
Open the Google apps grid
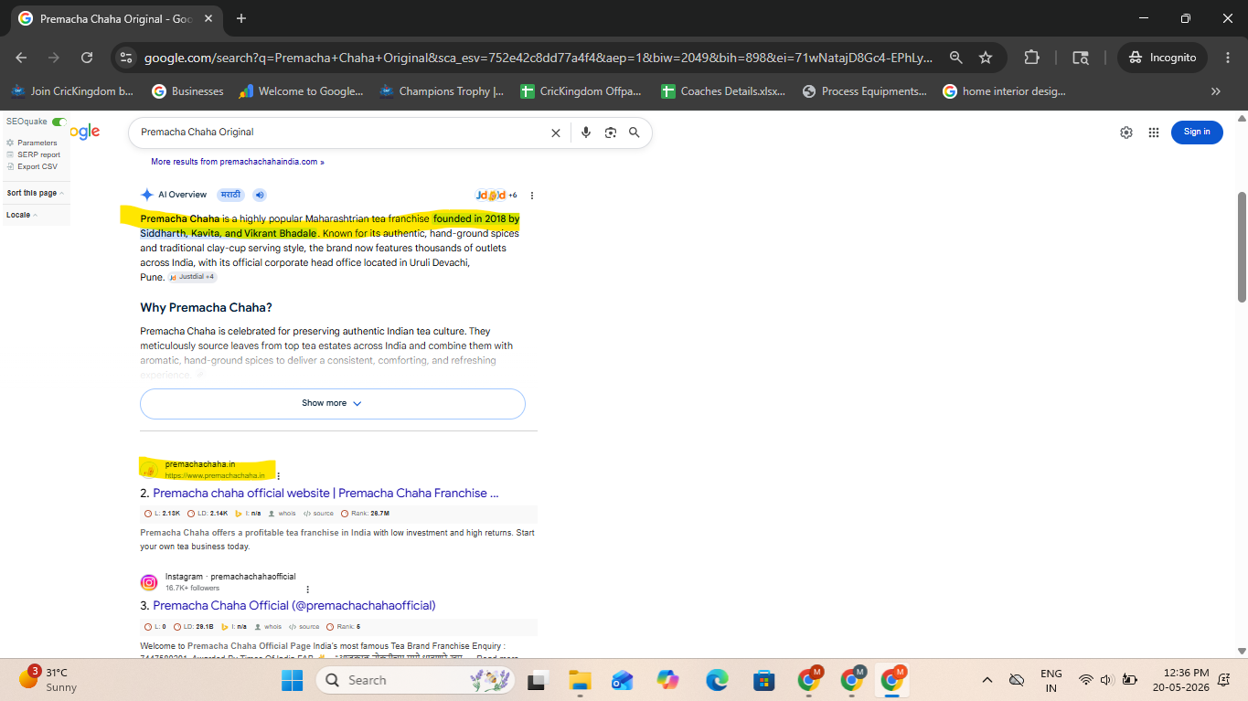pyautogui.click(x=1154, y=133)
